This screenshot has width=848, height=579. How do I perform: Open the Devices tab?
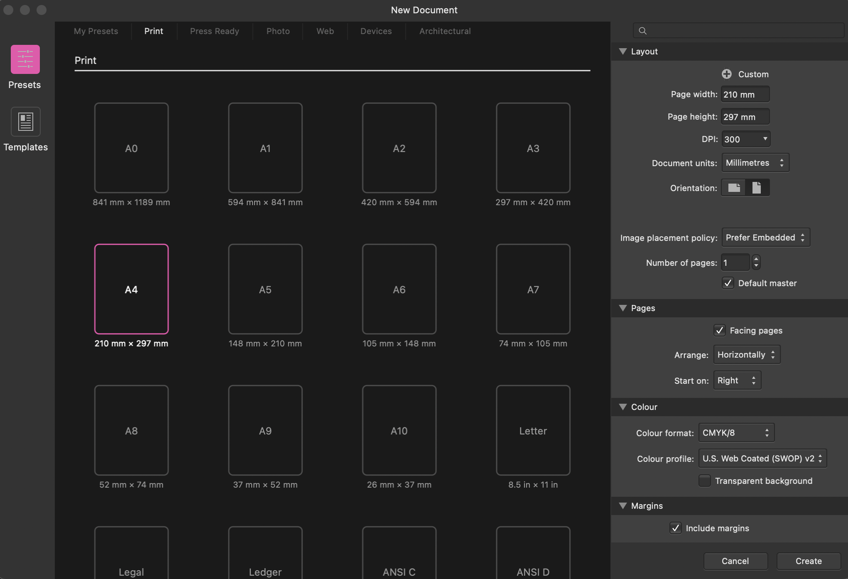point(375,31)
